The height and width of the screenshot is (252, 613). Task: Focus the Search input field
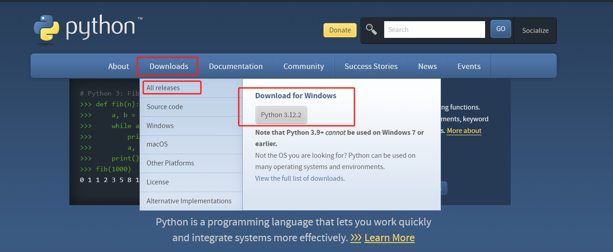[434, 30]
